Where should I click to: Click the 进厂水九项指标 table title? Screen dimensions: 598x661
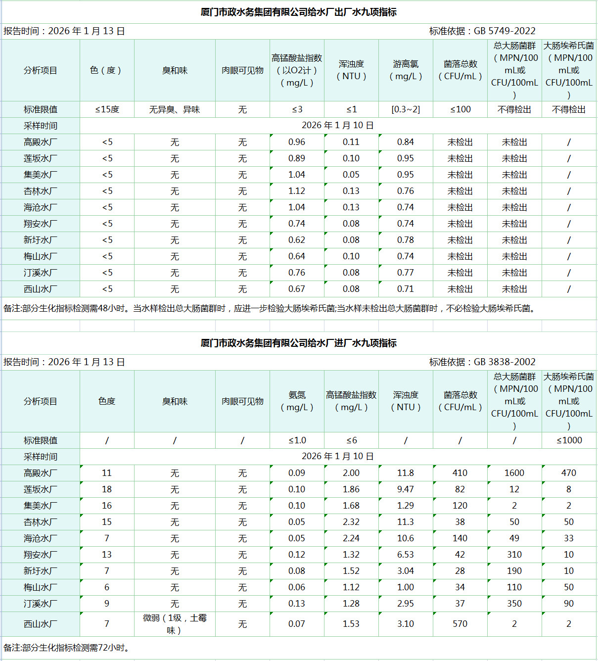pyautogui.click(x=298, y=343)
